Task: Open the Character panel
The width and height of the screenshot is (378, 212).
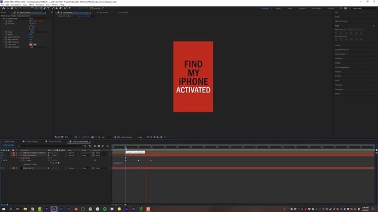Action: point(338,85)
